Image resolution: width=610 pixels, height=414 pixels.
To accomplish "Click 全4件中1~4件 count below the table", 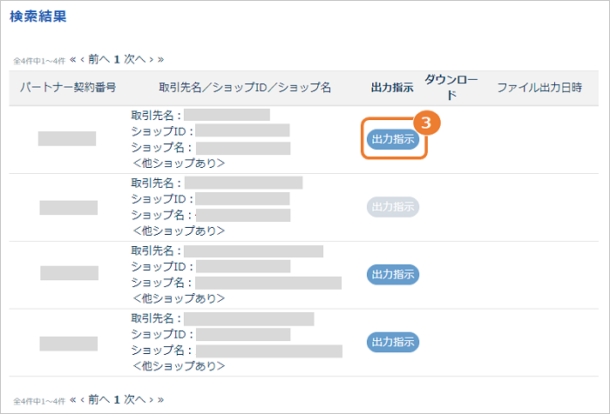I will point(39,401).
